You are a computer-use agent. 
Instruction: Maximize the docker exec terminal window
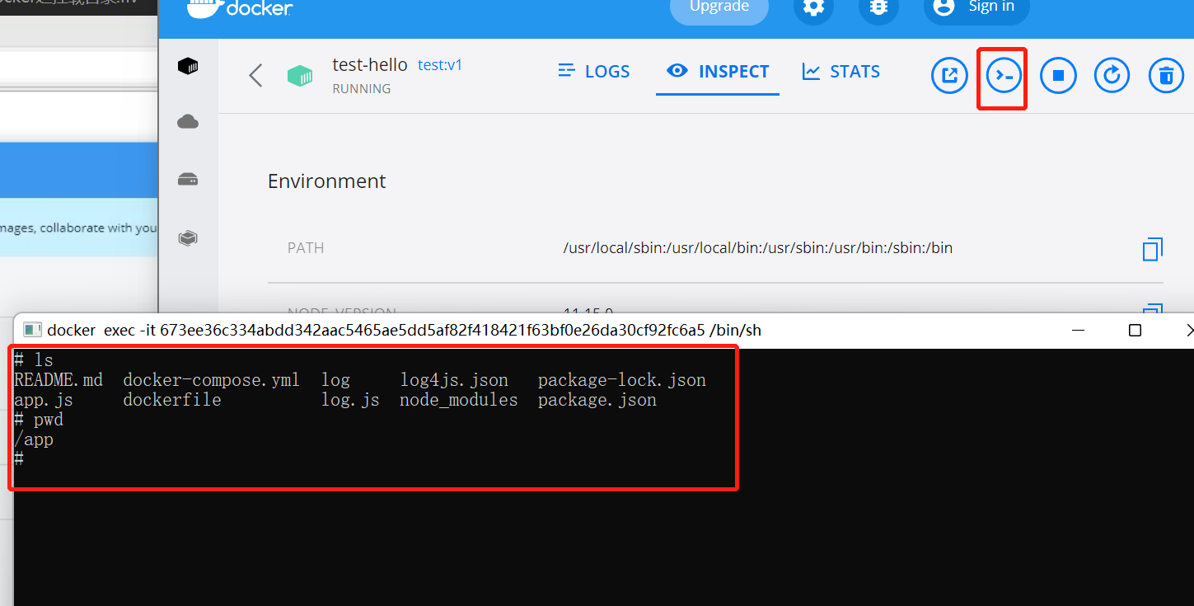1135,330
